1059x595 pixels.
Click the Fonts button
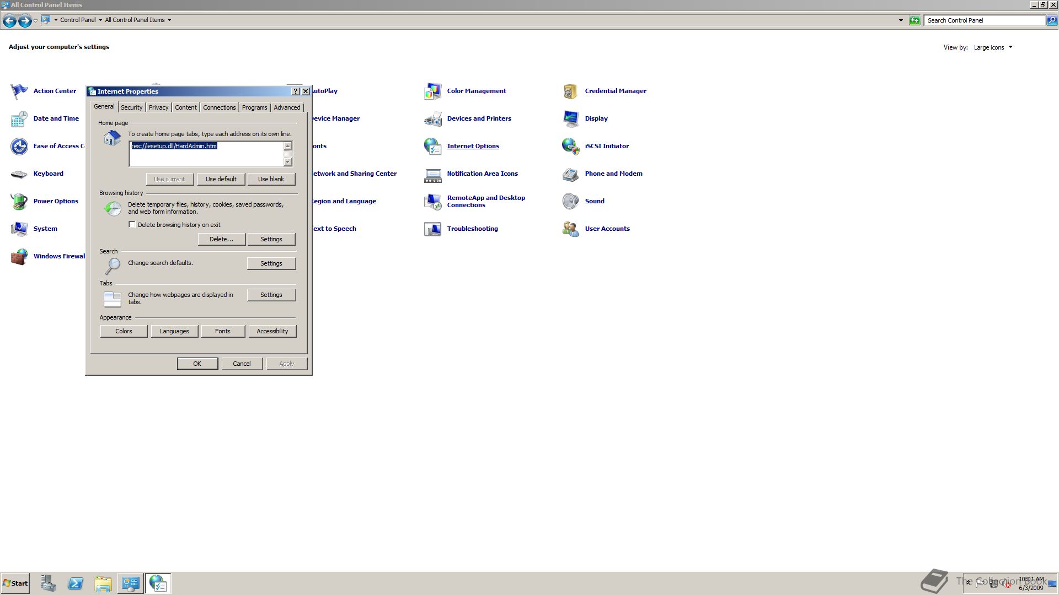(x=222, y=331)
